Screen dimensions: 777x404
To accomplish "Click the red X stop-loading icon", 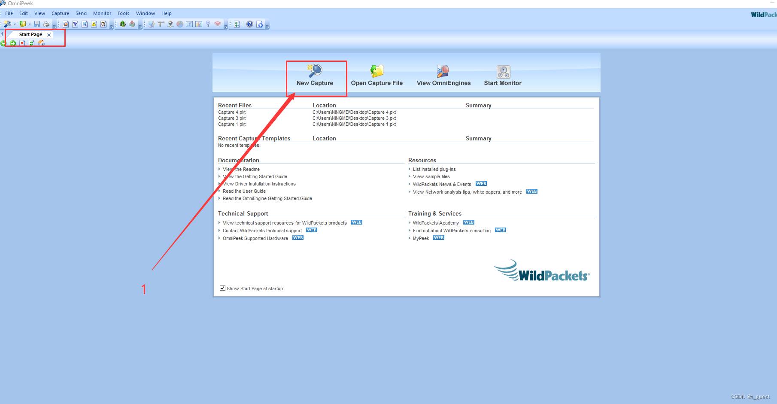I will tap(22, 43).
